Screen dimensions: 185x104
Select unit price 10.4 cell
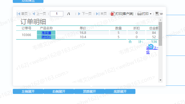[x=83, y=37]
